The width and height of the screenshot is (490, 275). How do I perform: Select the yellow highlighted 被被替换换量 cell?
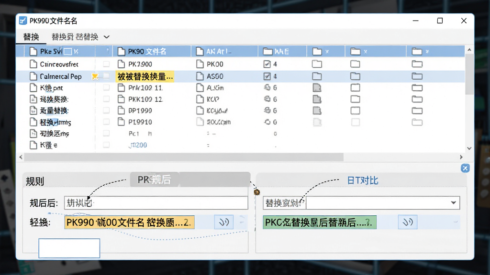(x=145, y=76)
